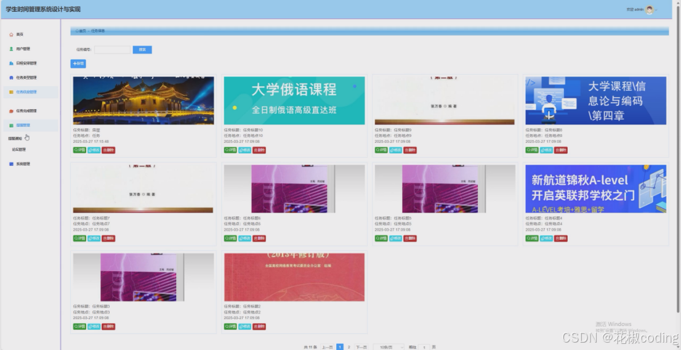Click 删除 for 任务标题10
Image resolution: width=681 pixels, height=350 pixels.
point(259,150)
